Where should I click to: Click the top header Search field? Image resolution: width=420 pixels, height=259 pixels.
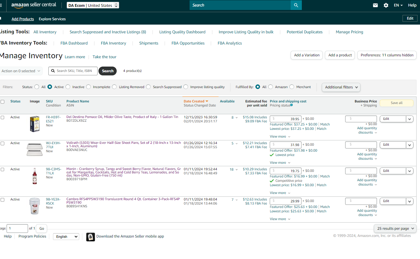click(240, 5)
